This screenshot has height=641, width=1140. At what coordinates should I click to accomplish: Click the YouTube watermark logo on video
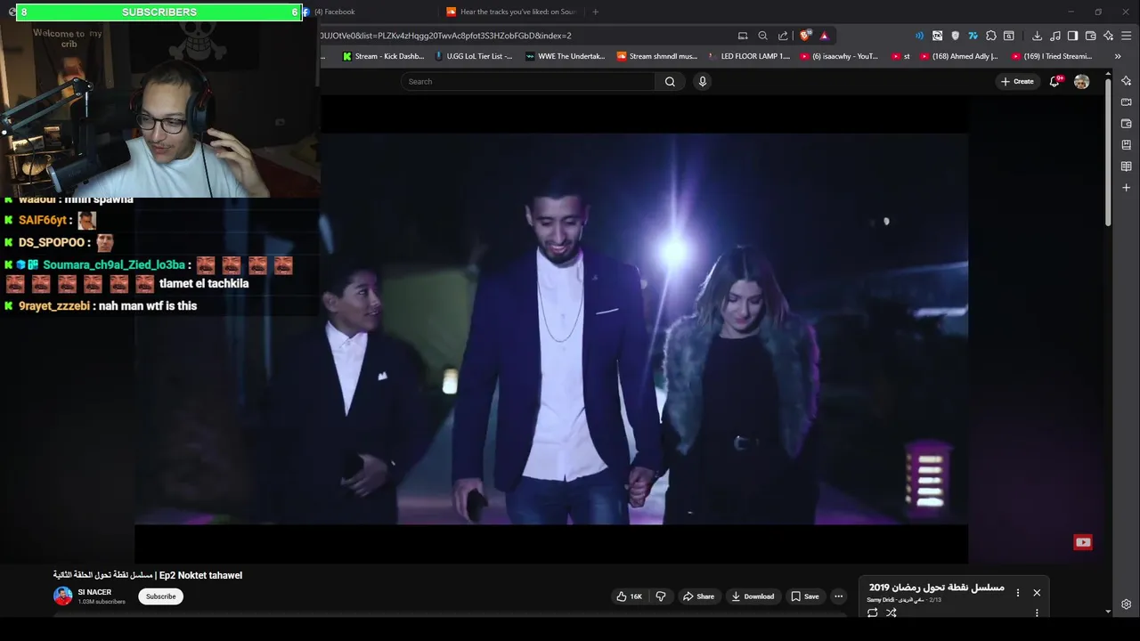pyautogui.click(x=1083, y=542)
